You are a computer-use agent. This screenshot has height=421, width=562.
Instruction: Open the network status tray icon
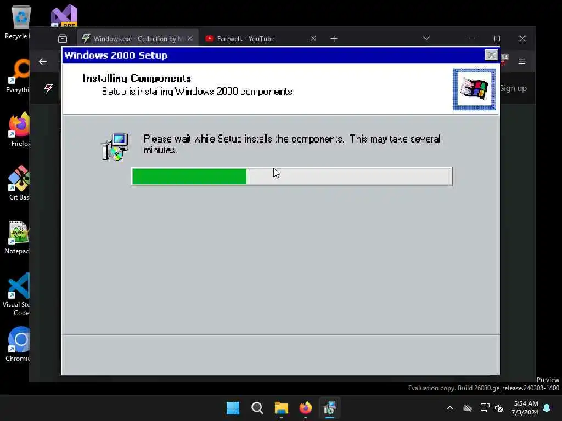click(x=485, y=408)
